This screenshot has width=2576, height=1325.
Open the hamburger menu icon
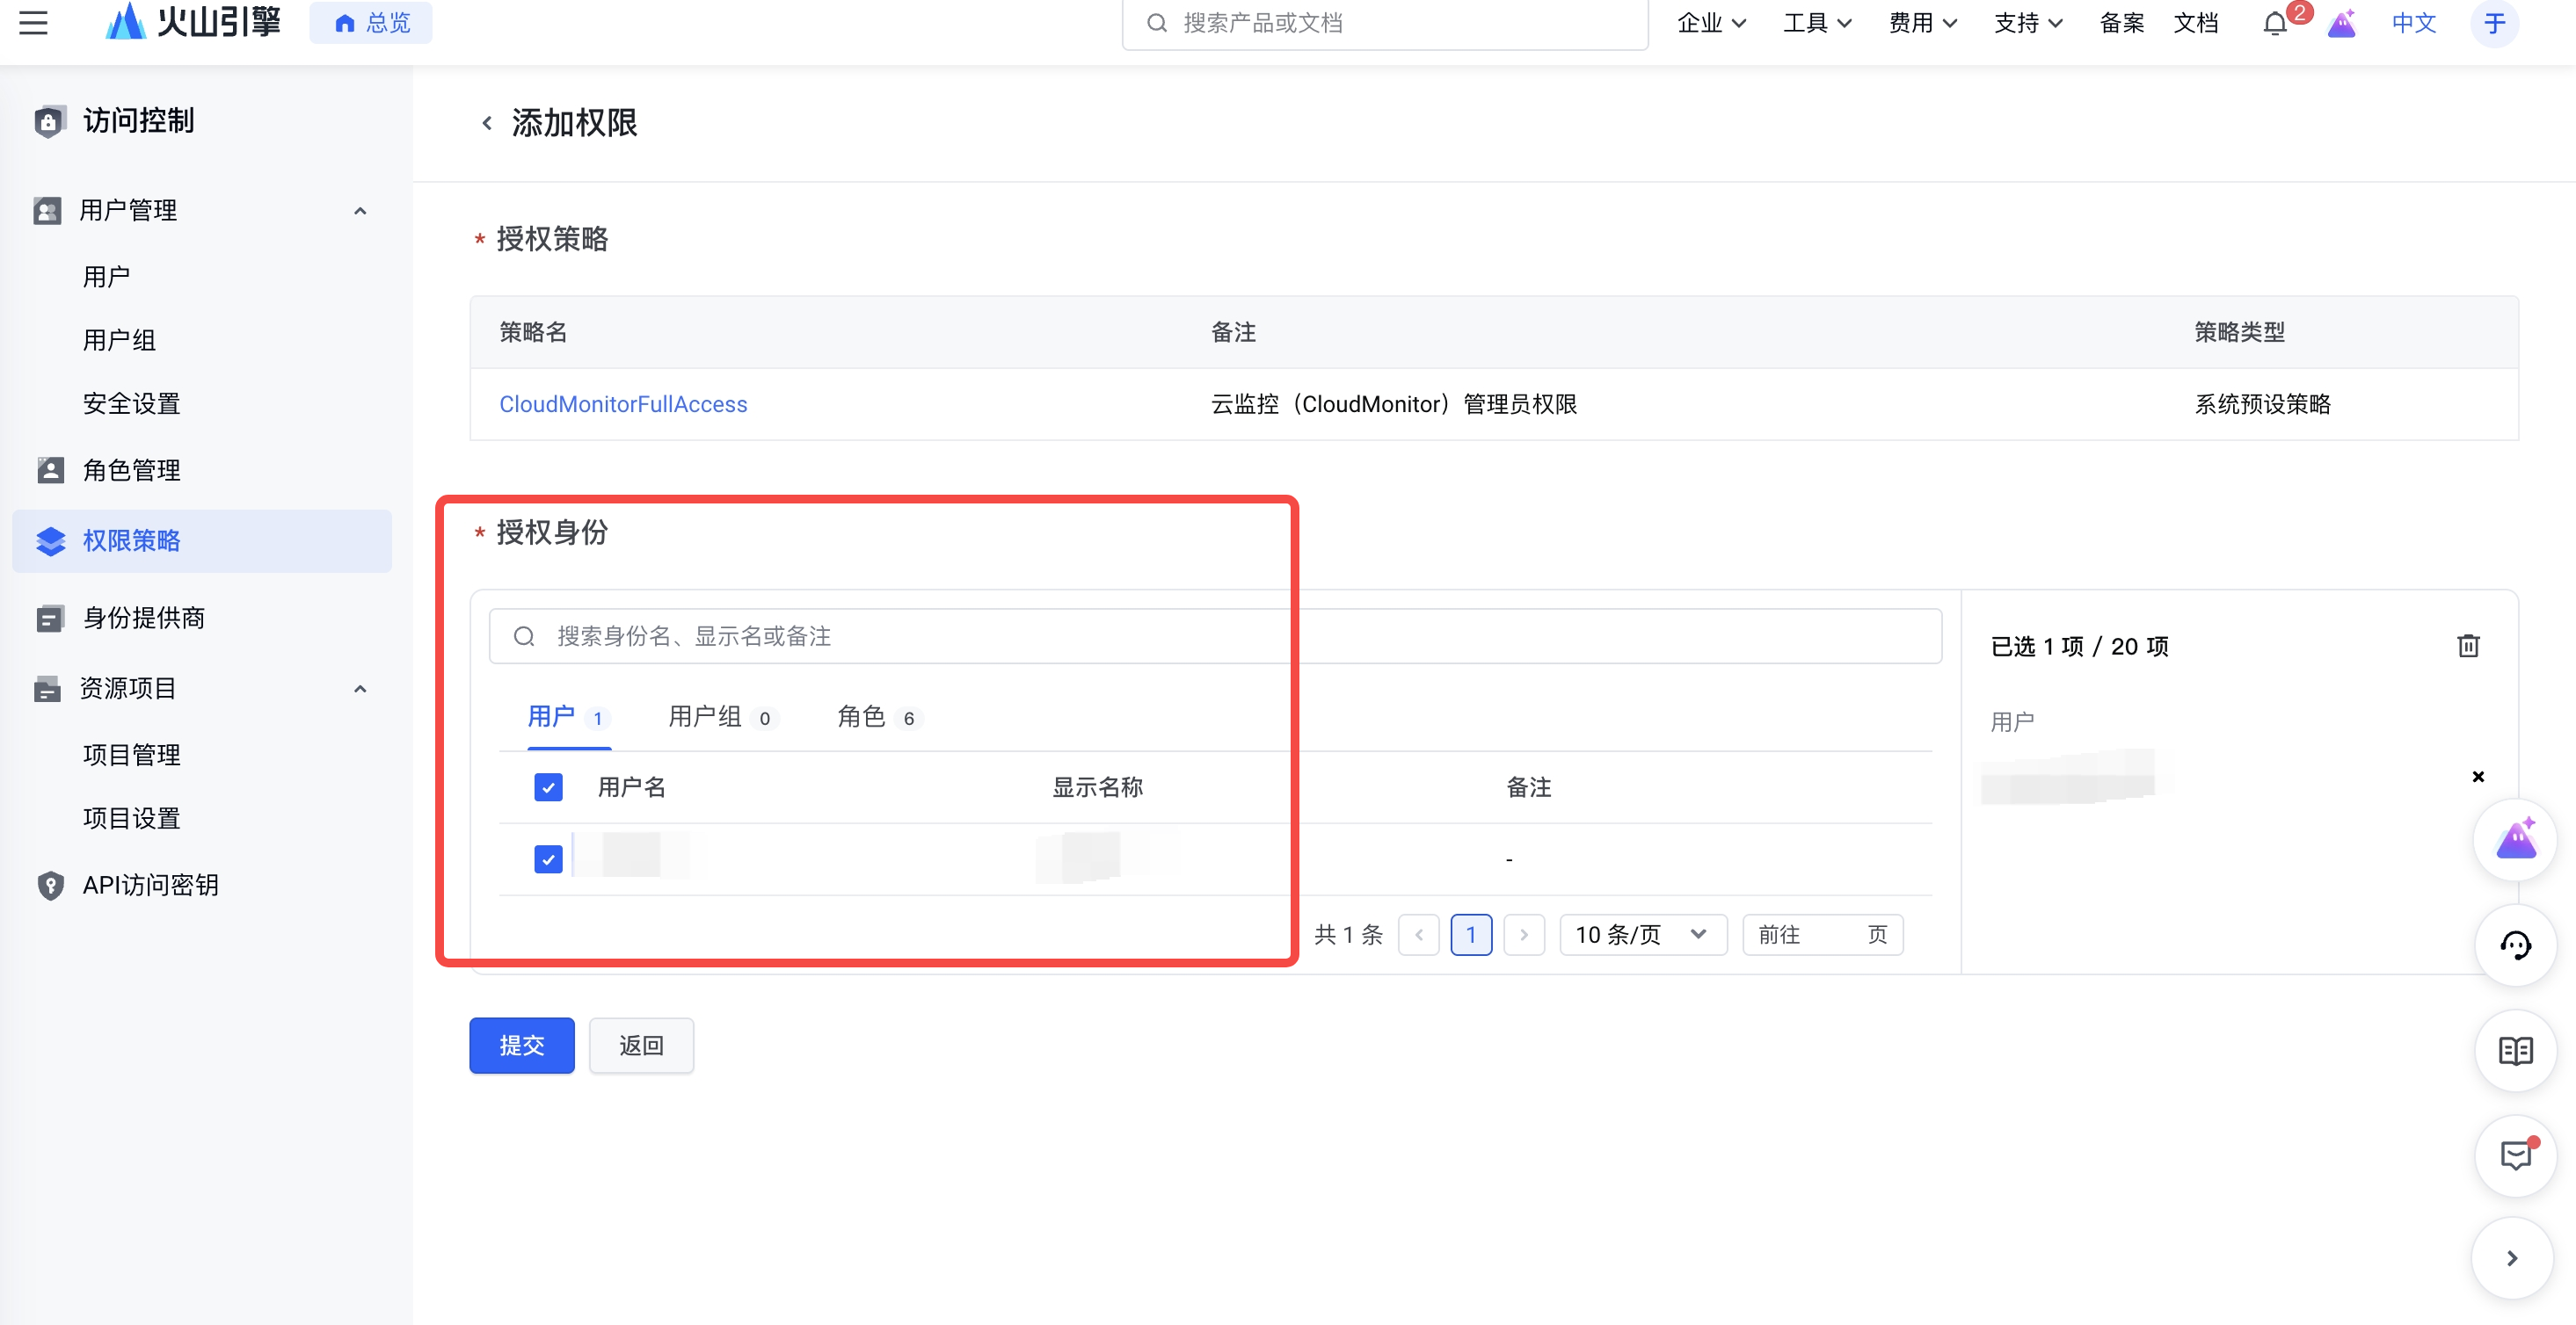click(33, 22)
